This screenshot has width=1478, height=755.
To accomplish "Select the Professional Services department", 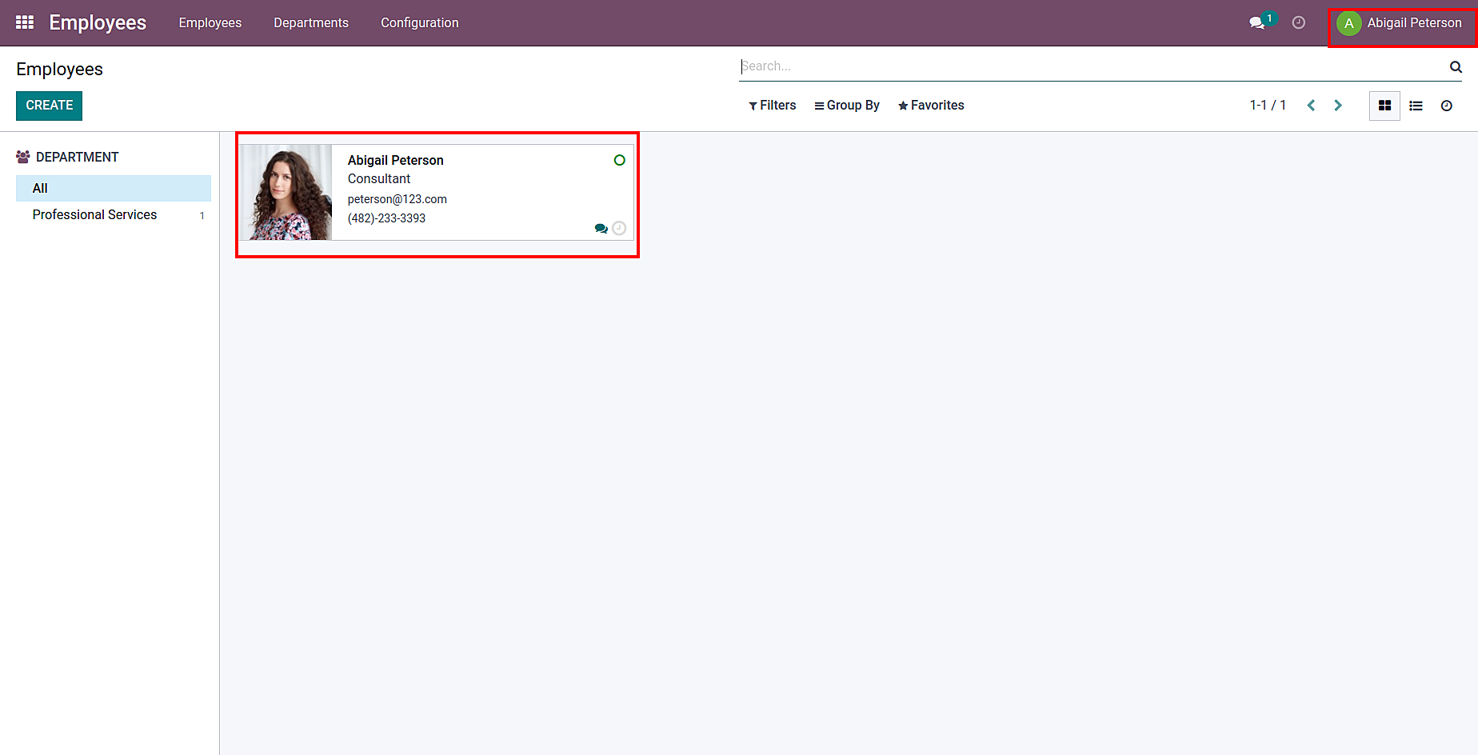I will (x=114, y=215).
